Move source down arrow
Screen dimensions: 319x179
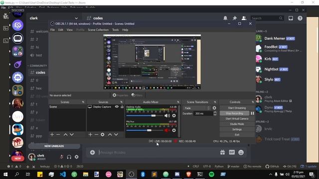coord(116,135)
